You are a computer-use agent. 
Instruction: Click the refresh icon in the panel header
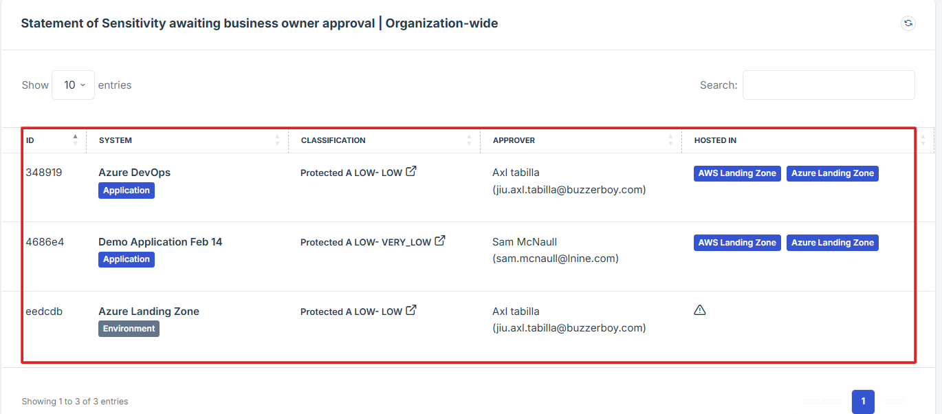point(908,23)
